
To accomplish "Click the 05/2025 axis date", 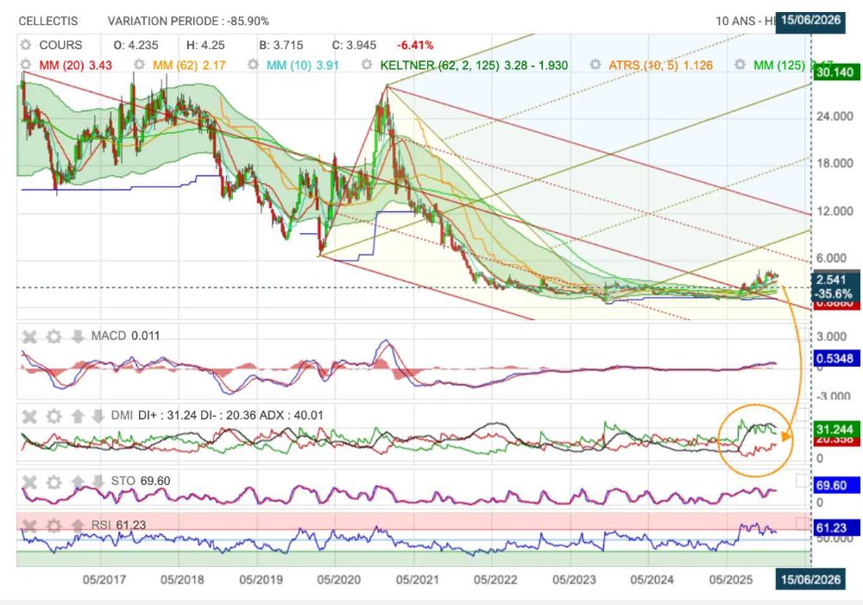I will point(731,579).
